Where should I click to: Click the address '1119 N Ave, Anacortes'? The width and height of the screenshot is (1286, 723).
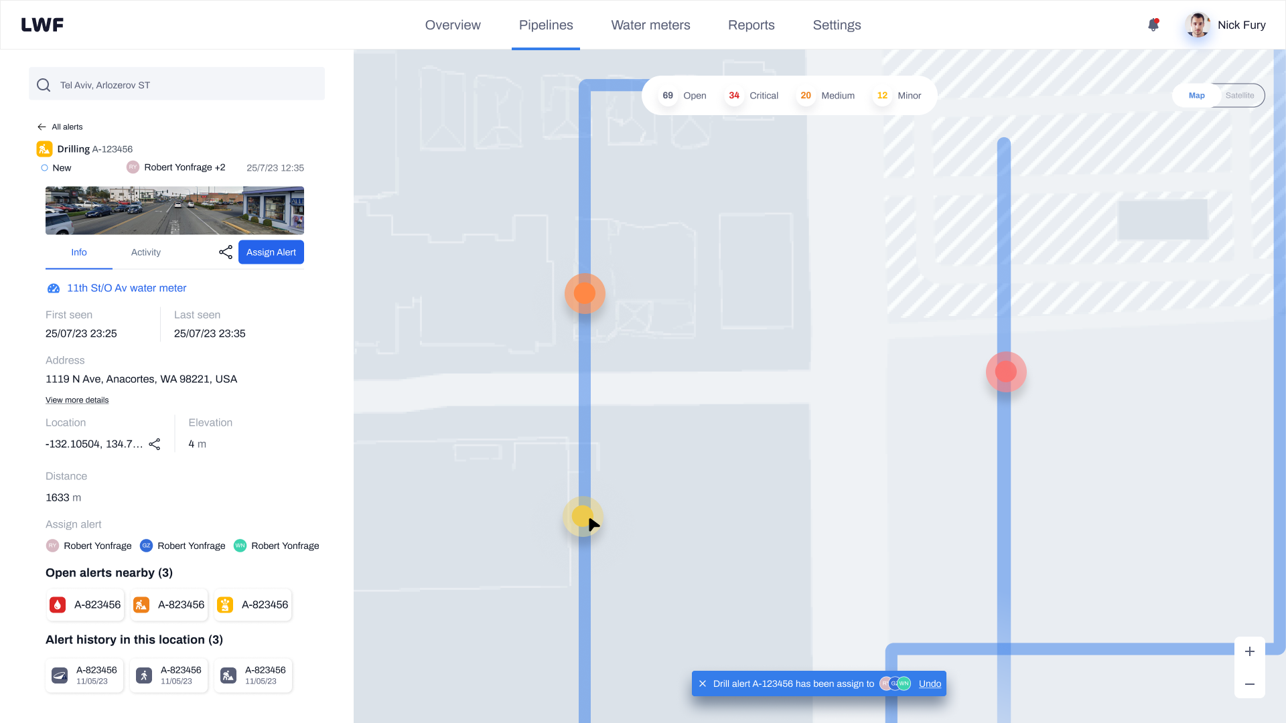141,379
